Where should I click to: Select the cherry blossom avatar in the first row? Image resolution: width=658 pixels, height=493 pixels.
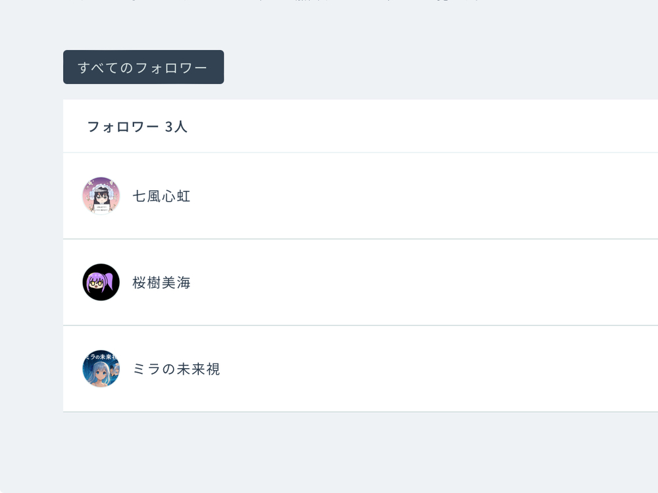[x=100, y=196]
